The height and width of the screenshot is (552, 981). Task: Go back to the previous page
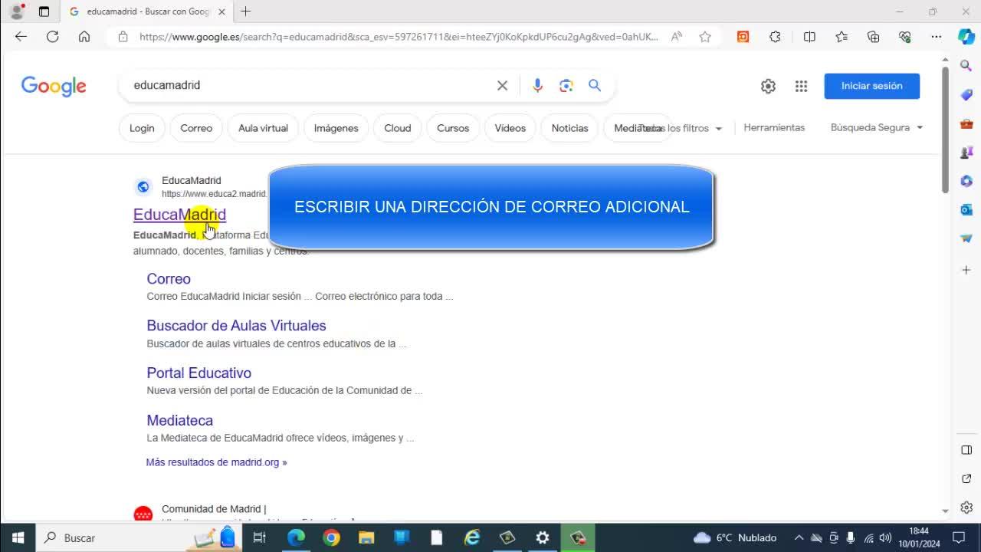pyautogui.click(x=21, y=36)
